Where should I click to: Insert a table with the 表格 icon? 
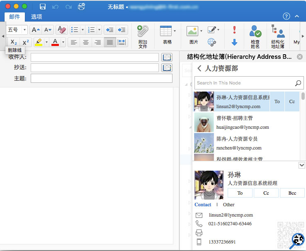[166, 31]
